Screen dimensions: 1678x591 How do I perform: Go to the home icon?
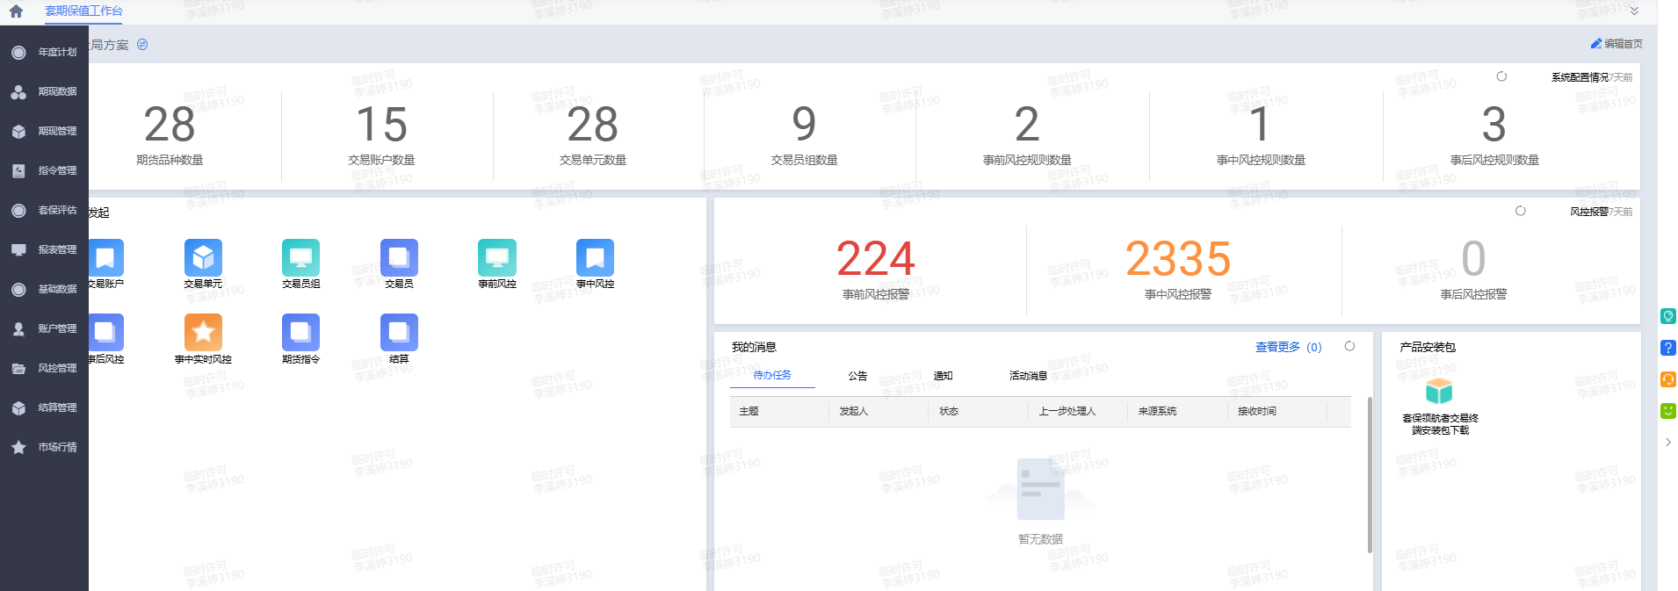pyautogui.click(x=16, y=11)
